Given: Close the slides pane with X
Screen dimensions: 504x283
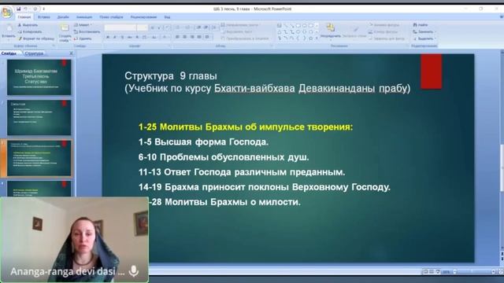Looking at the screenshot, I should pyautogui.click(x=72, y=53).
